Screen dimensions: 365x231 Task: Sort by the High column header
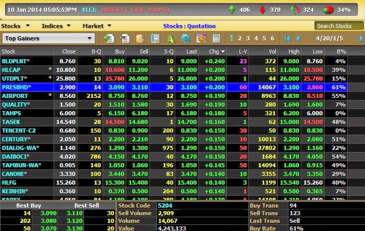coord(290,52)
